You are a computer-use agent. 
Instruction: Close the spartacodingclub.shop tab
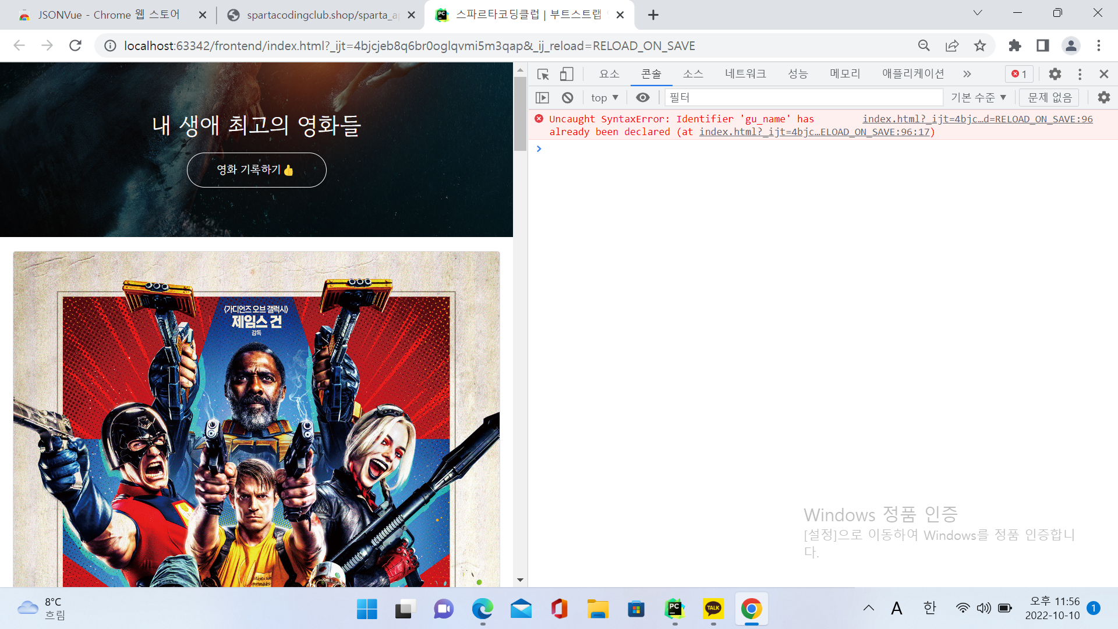pos(411,15)
